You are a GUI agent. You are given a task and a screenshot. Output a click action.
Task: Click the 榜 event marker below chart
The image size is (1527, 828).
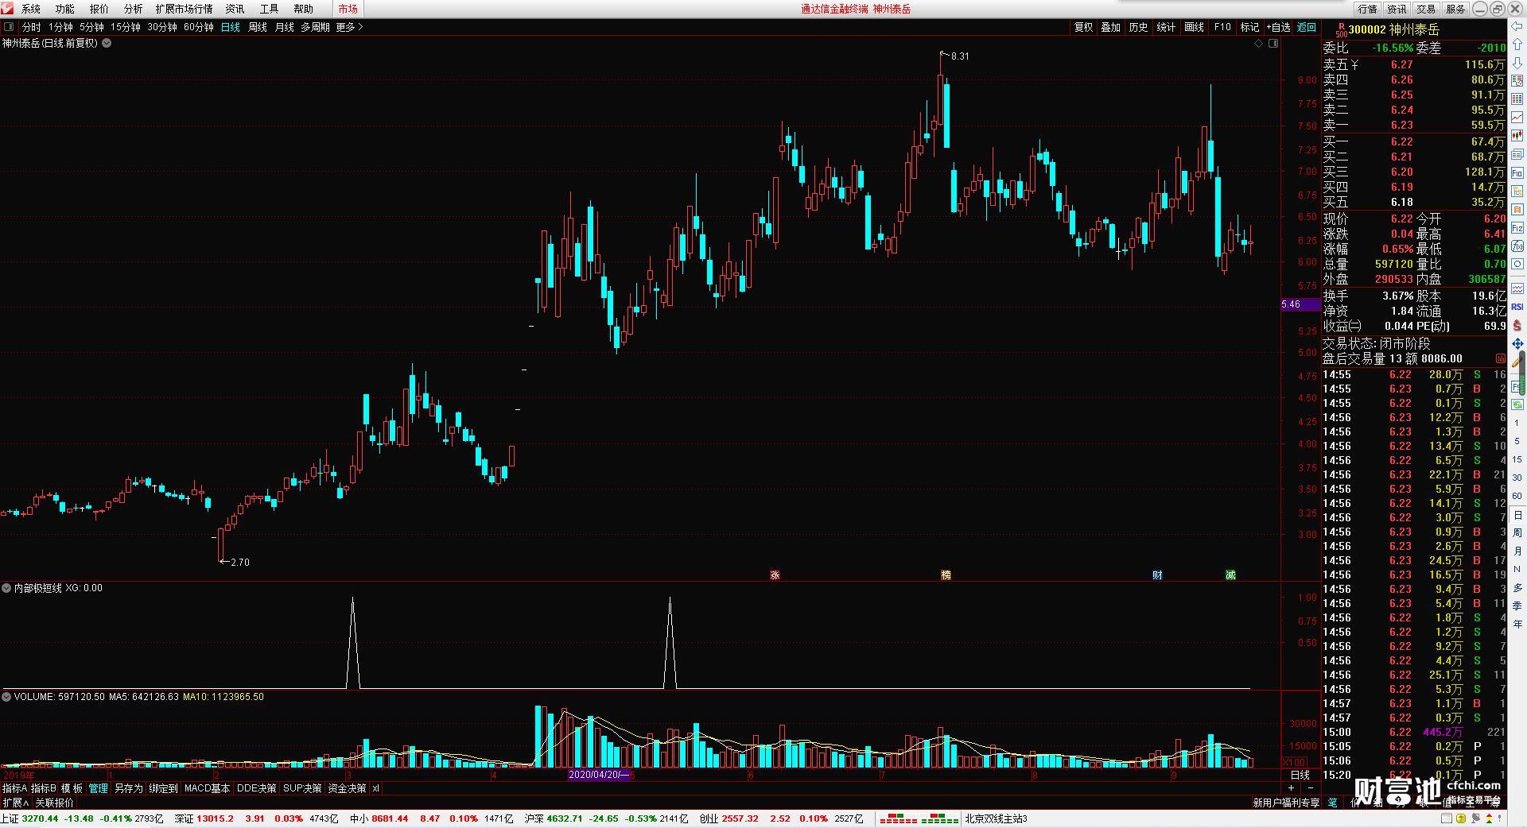point(946,575)
